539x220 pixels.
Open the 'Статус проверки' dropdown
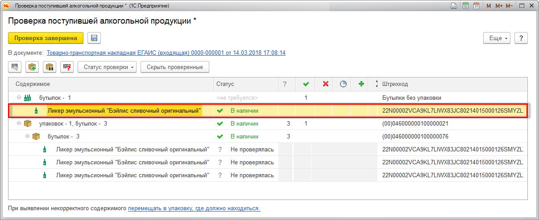pyautogui.click(x=108, y=67)
